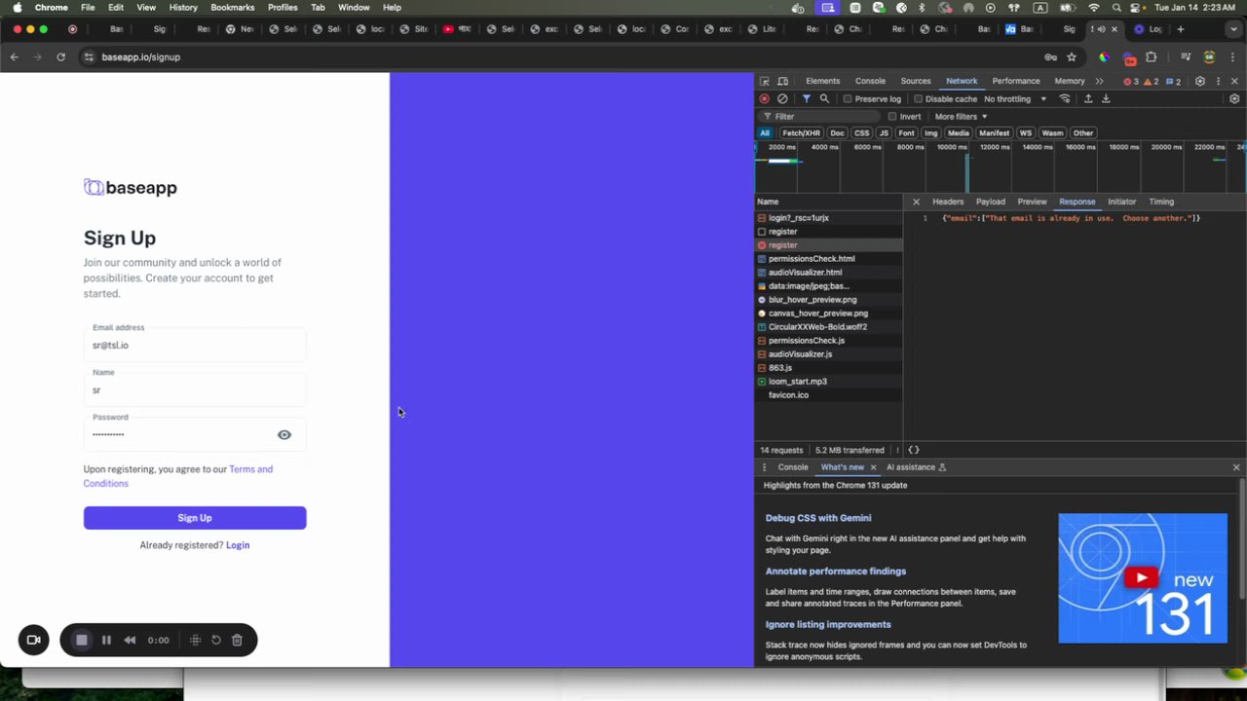This screenshot has width=1247, height=701.
Task: Toggle the device toolbar icon in DevTools
Action: tap(782, 81)
